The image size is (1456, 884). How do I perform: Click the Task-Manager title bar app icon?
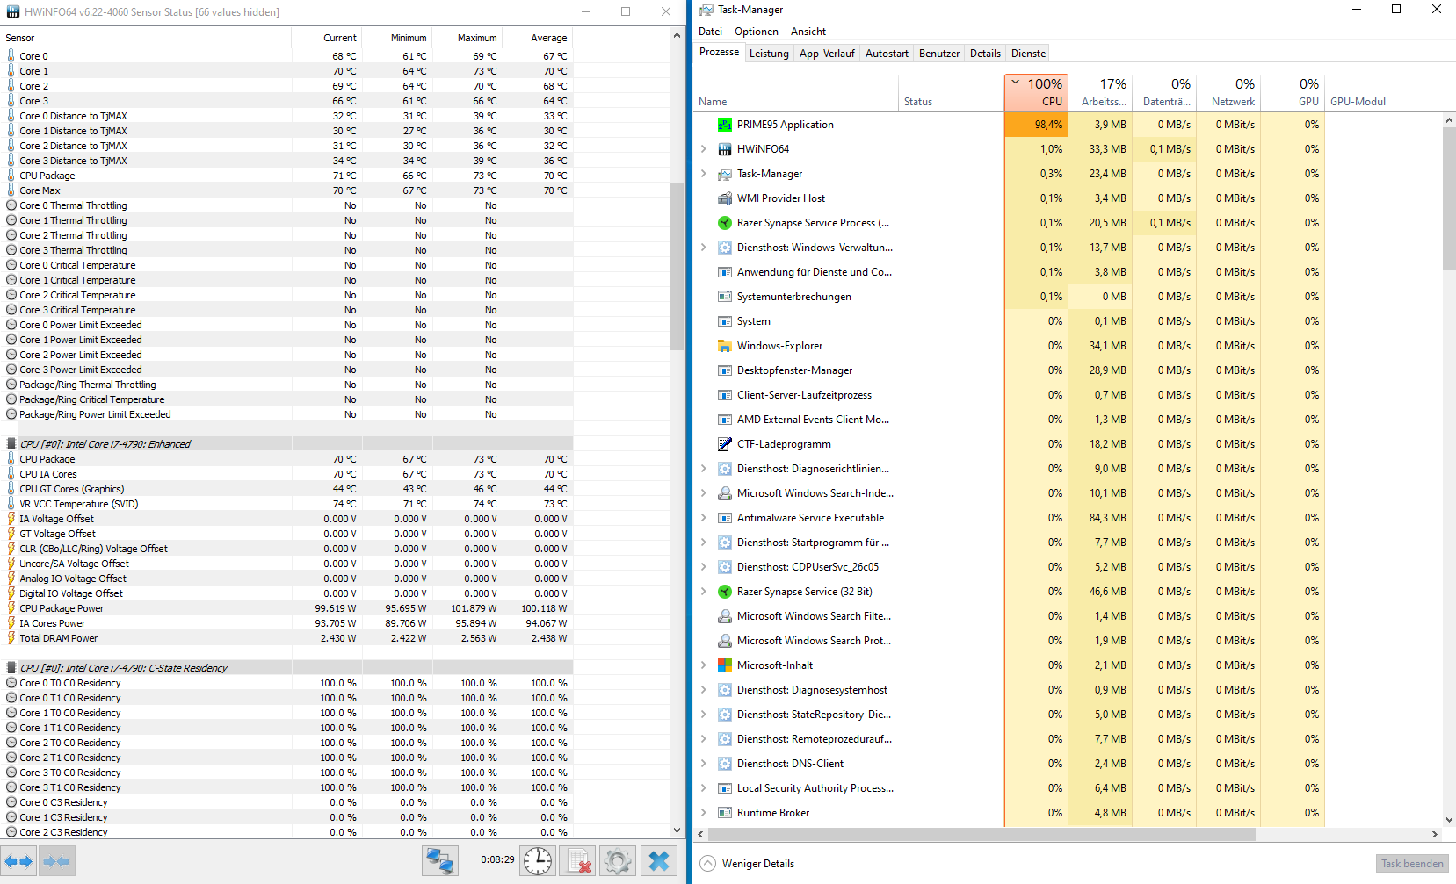(x=706, y=10)
